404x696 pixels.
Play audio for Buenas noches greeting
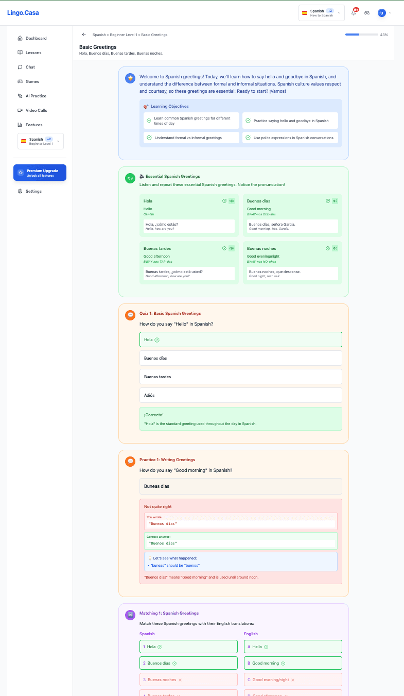(x=335, y=248)
